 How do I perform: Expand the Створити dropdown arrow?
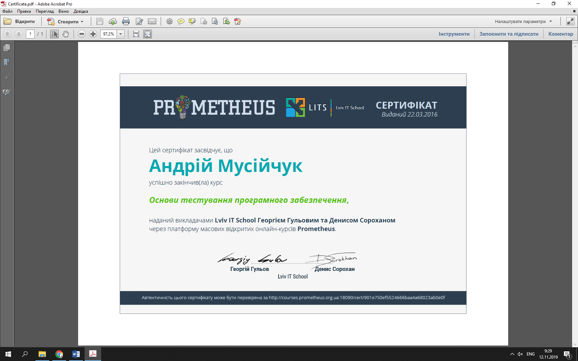tap(82, 22)
